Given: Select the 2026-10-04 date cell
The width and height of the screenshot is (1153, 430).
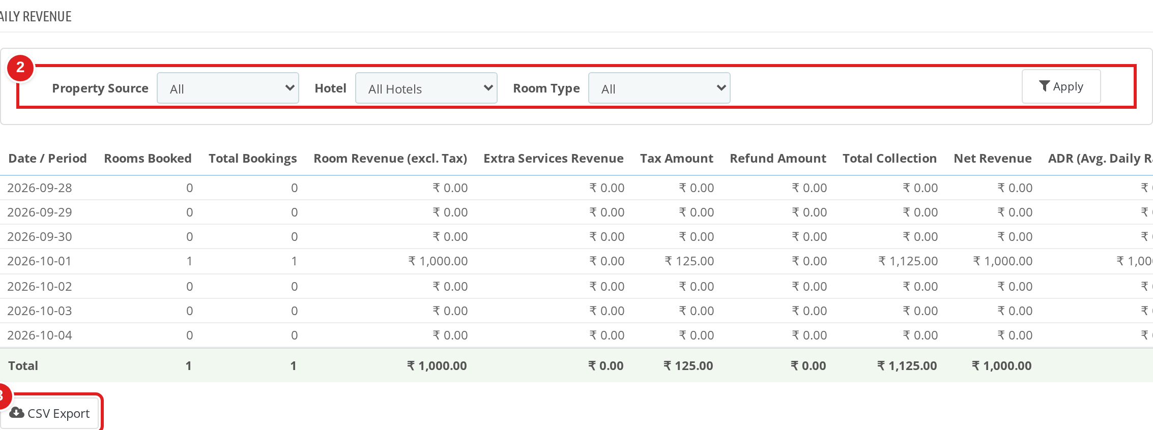Looking at the screenshot, I should (40, 335).
